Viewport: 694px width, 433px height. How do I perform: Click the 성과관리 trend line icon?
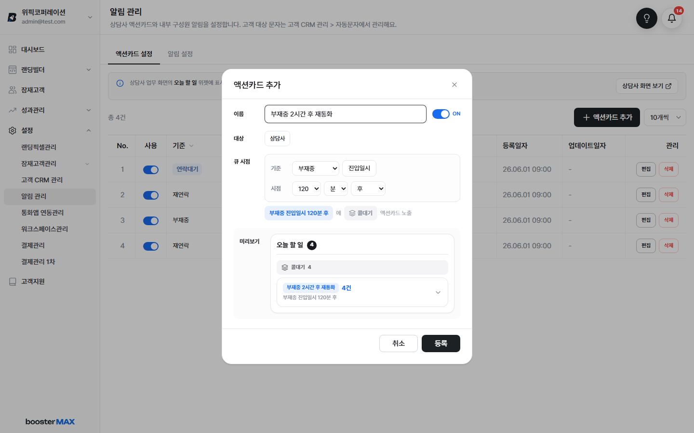click(x=13, y=110)
